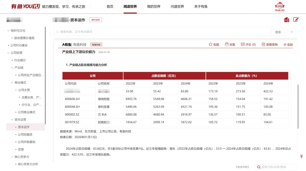Select 公司并购重组 in sidebar
Image resolution: width=306 pixels, height=171 pixels.
coord(26,142)
